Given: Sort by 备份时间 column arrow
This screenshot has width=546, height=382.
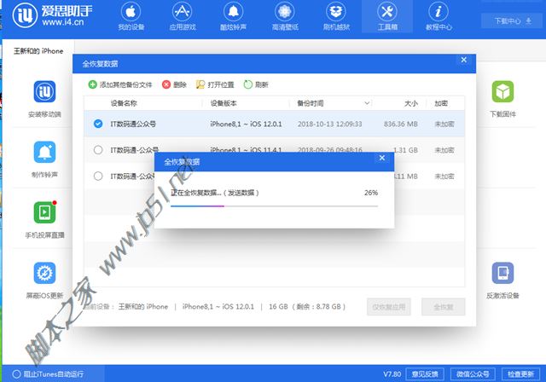Looking at the screenshot, I should [367, 103].
